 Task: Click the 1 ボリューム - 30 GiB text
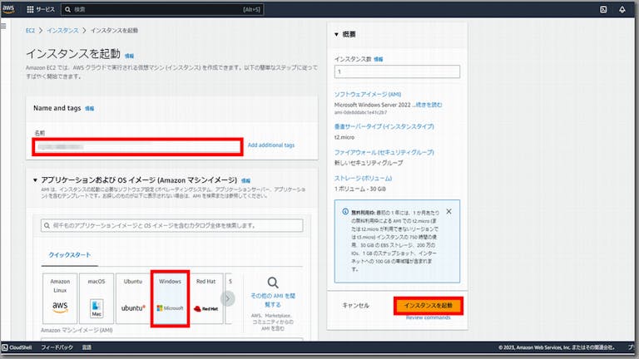[359, 189]
